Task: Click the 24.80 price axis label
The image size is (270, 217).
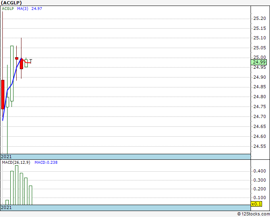Action: click(260, 97)
